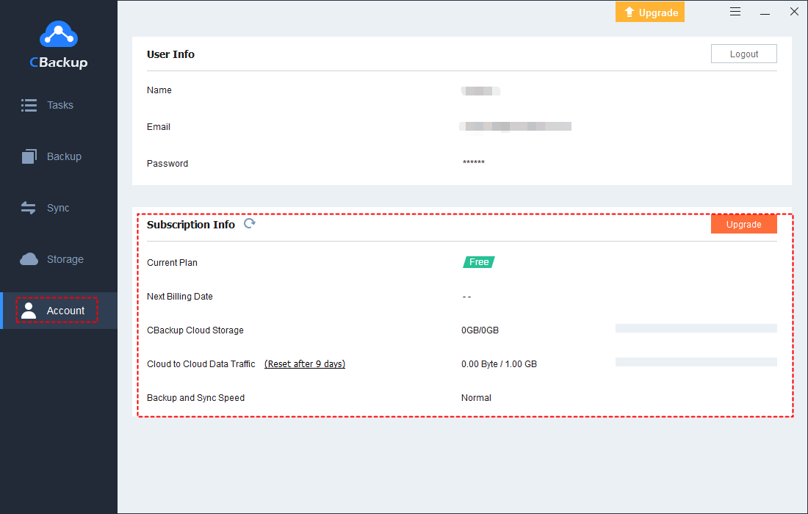The image size is (808, 514).
Task: Click the '0.00 Byte / 1.00 GB' value
Action: pos(499,364)
